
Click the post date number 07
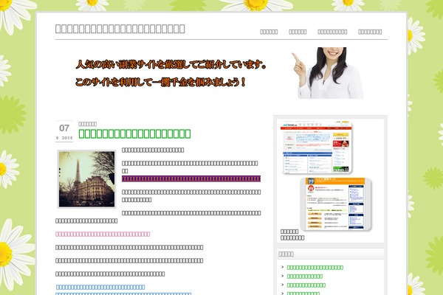pyautogui.click(x=64, y=128)
